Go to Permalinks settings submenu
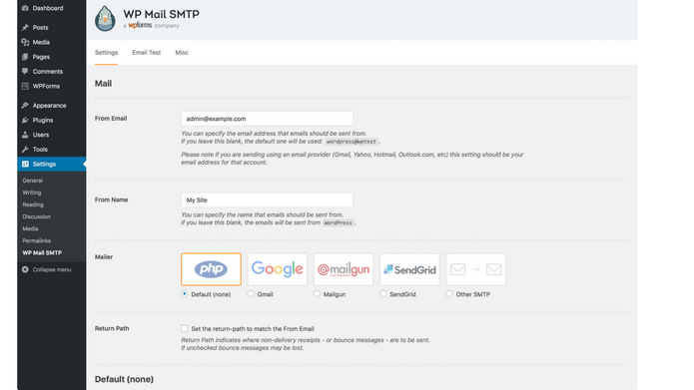 click(37, 240)
